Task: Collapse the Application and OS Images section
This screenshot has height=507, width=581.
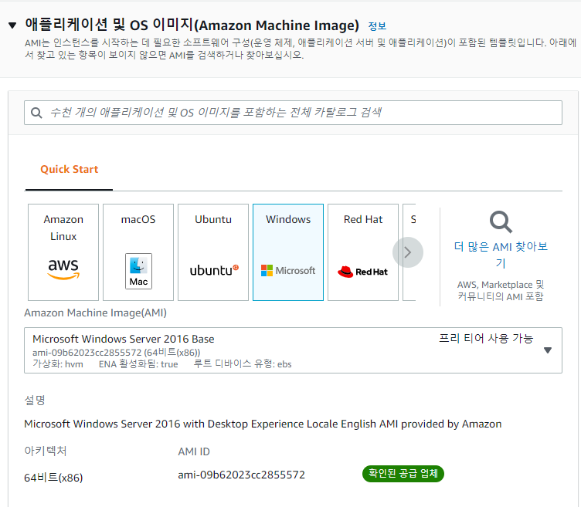Action: (12, 25)
